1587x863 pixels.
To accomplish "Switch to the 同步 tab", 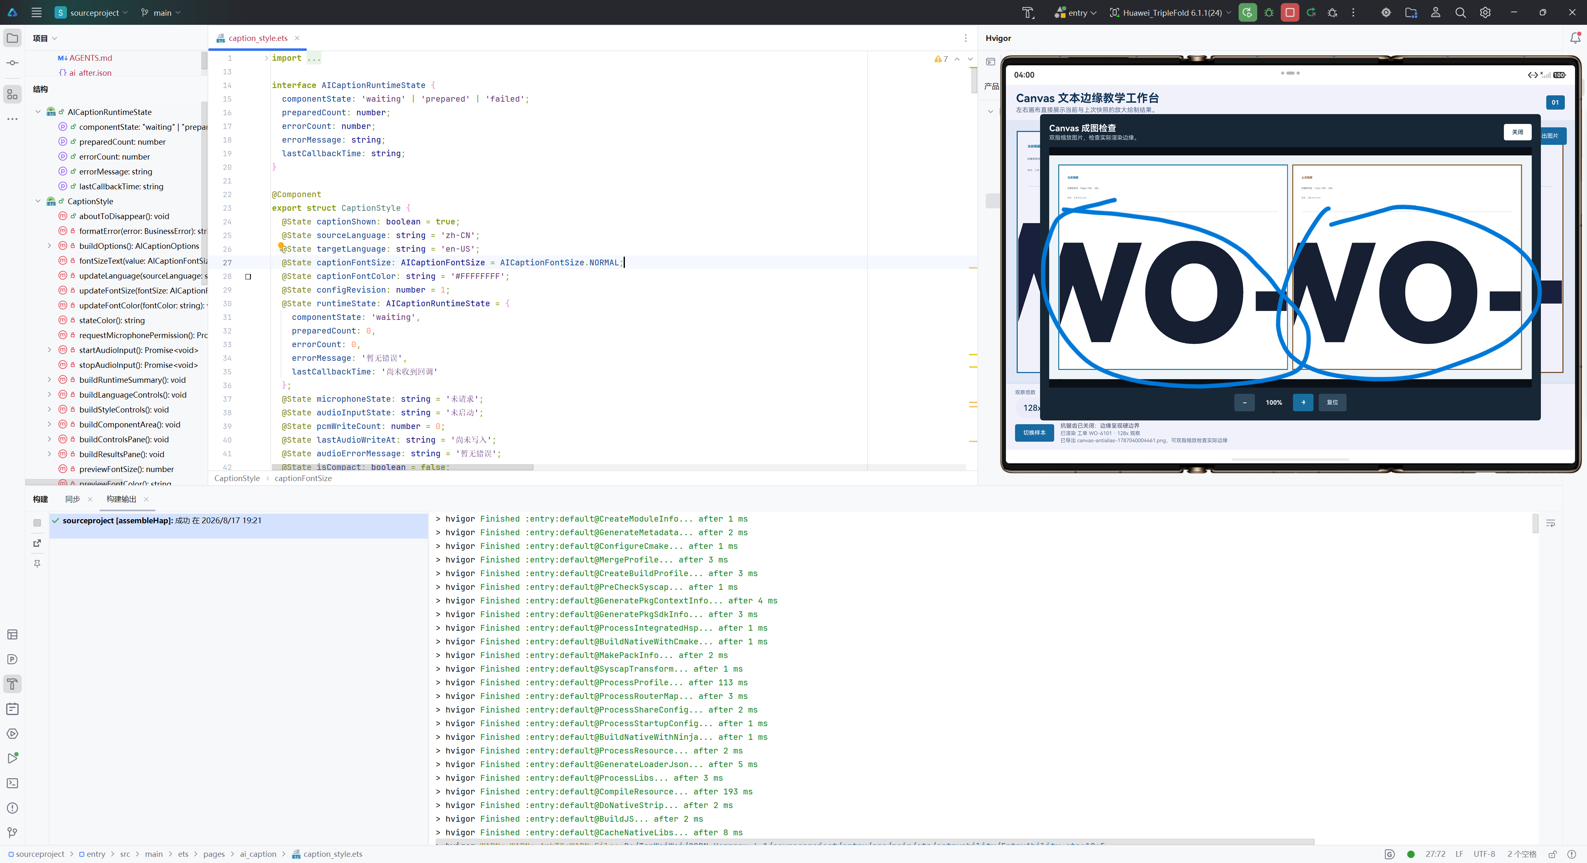I will click(73, 499).
